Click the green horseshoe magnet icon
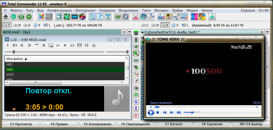 (136, 95)
